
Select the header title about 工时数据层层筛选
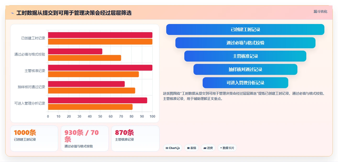click(74, 13)
